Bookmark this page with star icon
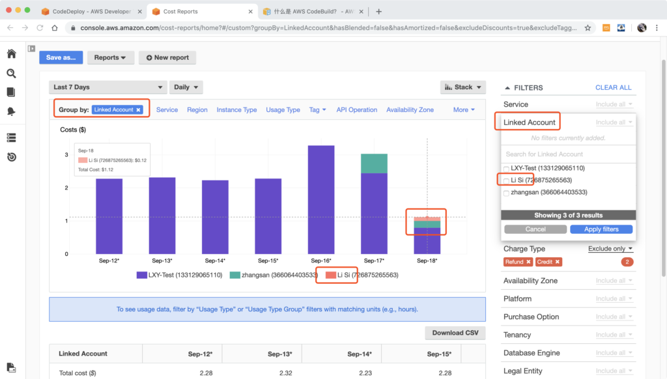The height and width of the screenshot is (379, 667). pos(588,27)
